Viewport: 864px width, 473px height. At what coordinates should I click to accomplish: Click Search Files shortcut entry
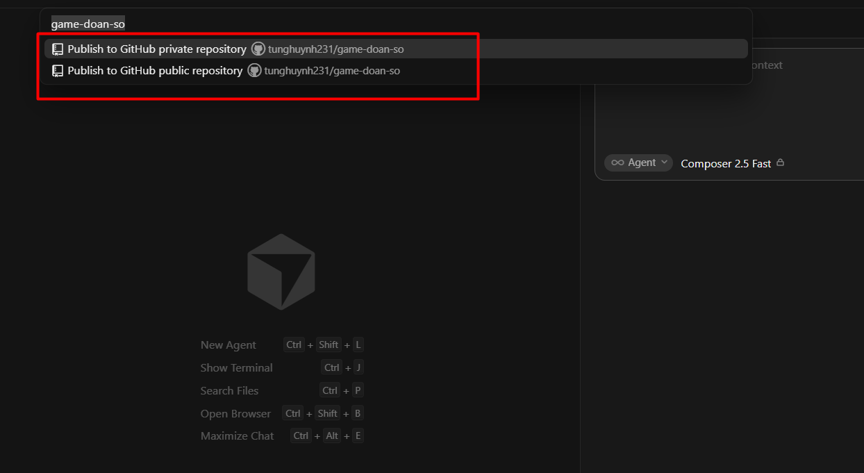(x=282, y=391)
